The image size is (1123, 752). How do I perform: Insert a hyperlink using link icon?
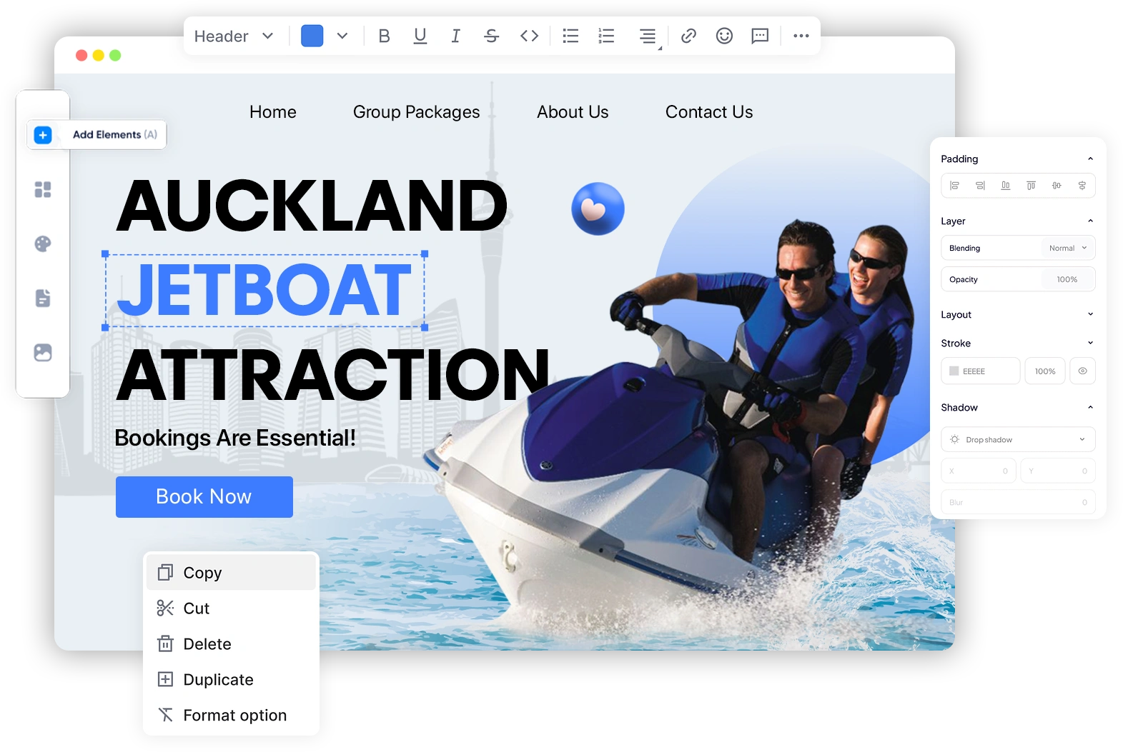tap(688, 36)
